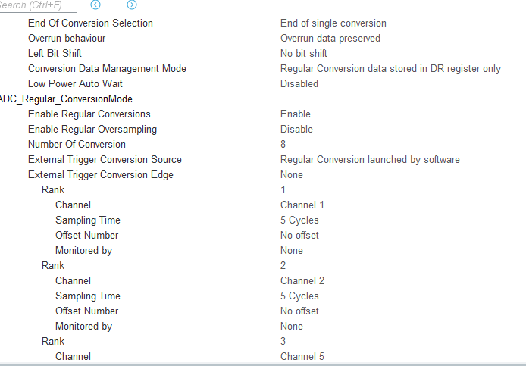
Task: Change Channel 5 value for Rank 3
Action: pyautogui.click(x=302, y=357)
